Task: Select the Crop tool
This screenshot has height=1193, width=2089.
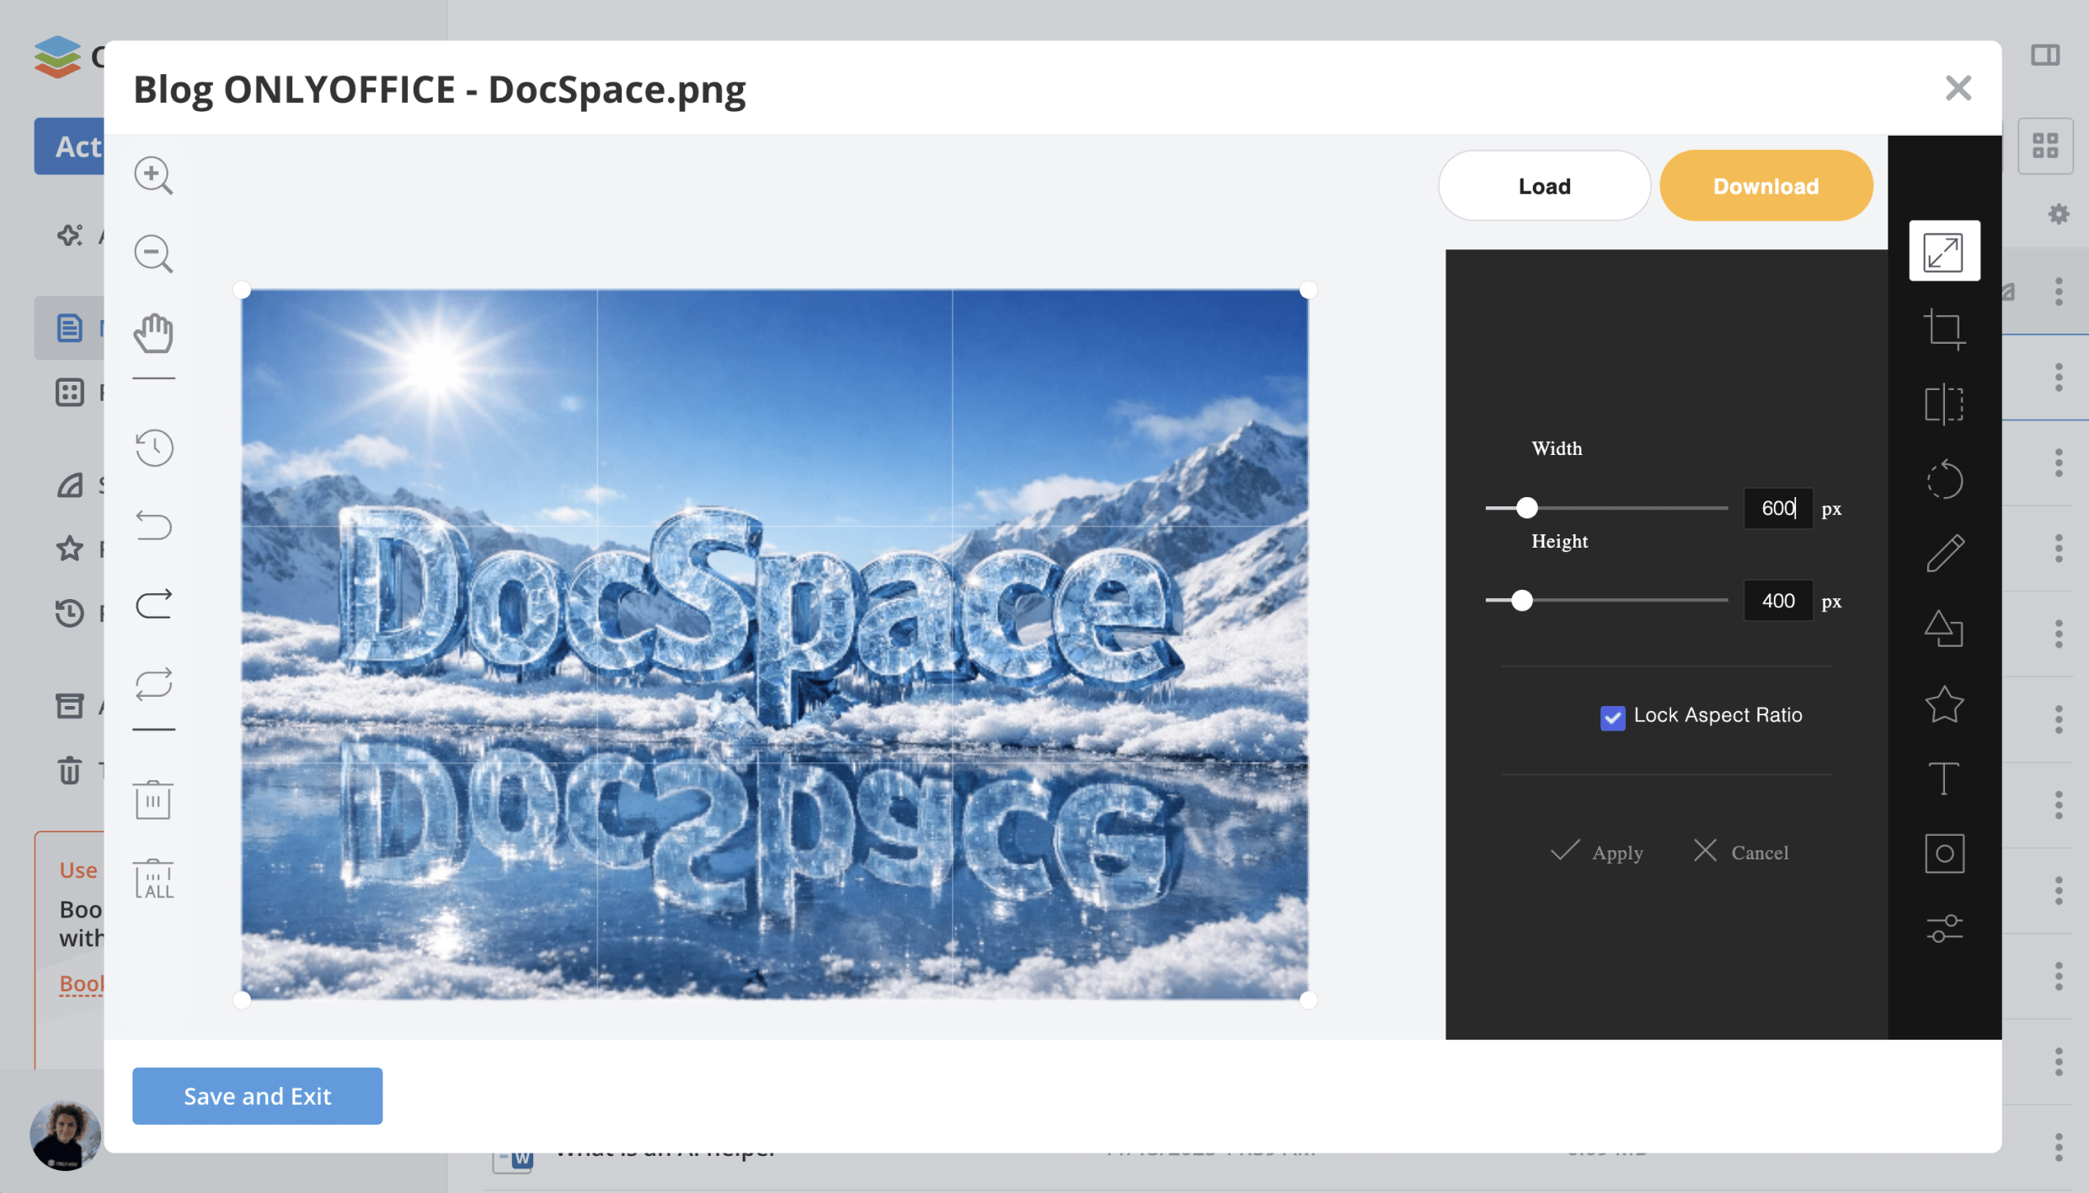Action: tap(1944, 329)
